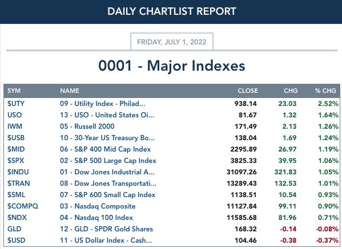Click the Friday, July 1, 2022 date box
This screenshot has height=249, width=342.
[172, 42]
